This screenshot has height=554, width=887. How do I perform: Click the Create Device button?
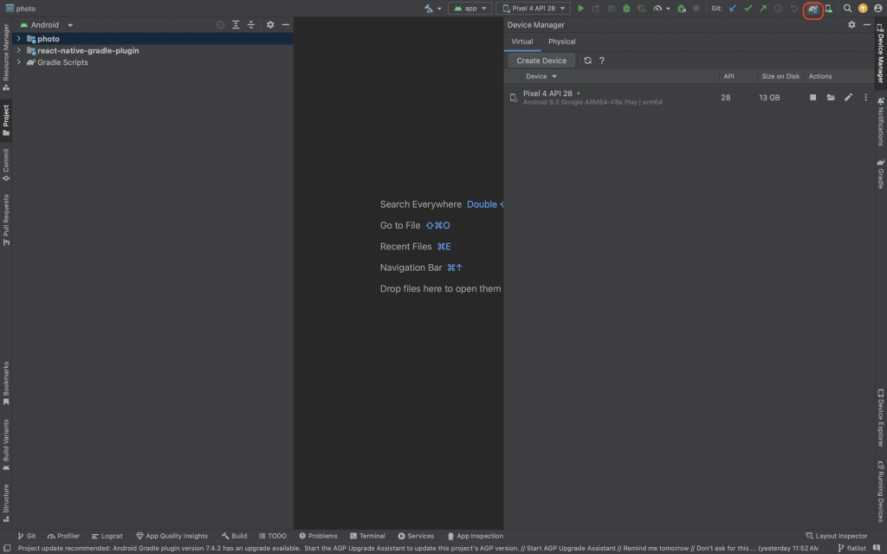[x=541, y=61]
